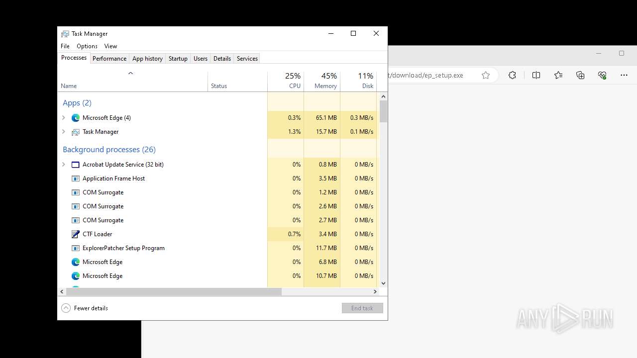Click the horizontal scrollbar right arrow
This screenshot has width=637, height=358.
pyautogui.click(x=375, y=292)
